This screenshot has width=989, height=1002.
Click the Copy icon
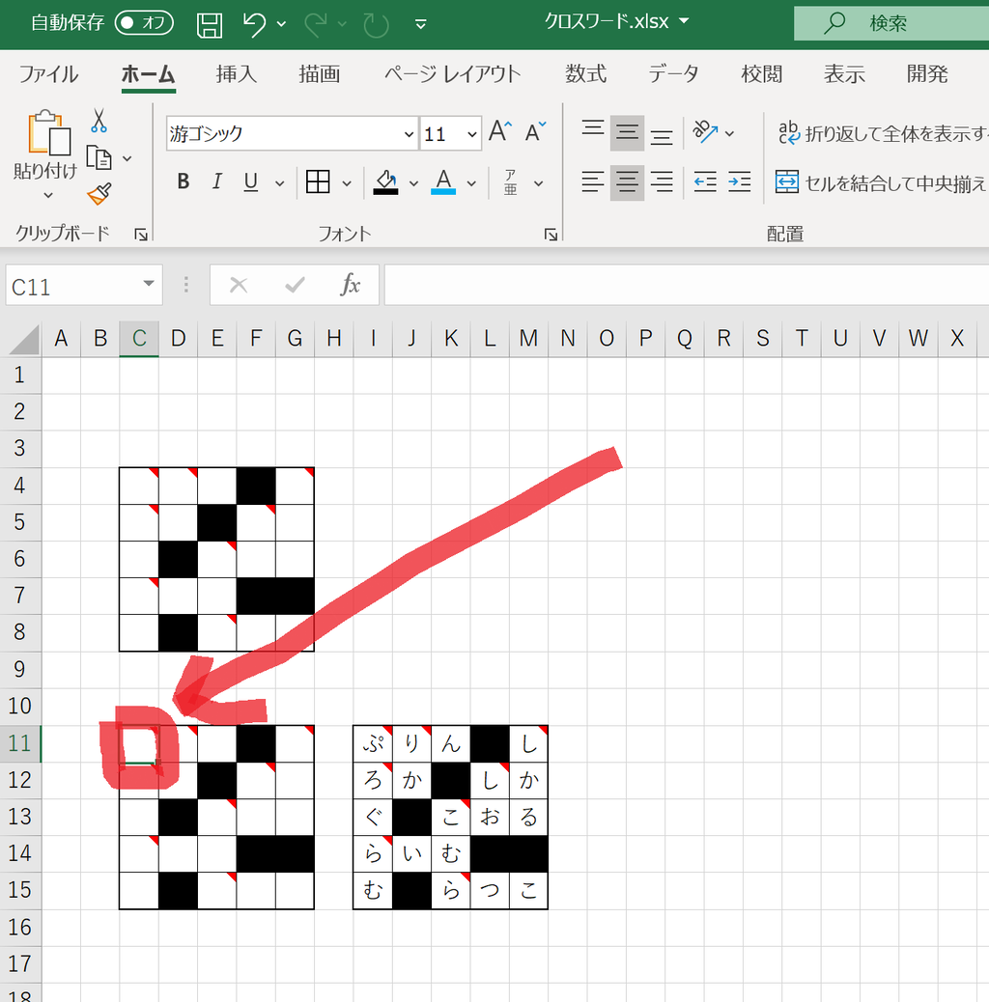click(99, 158)
